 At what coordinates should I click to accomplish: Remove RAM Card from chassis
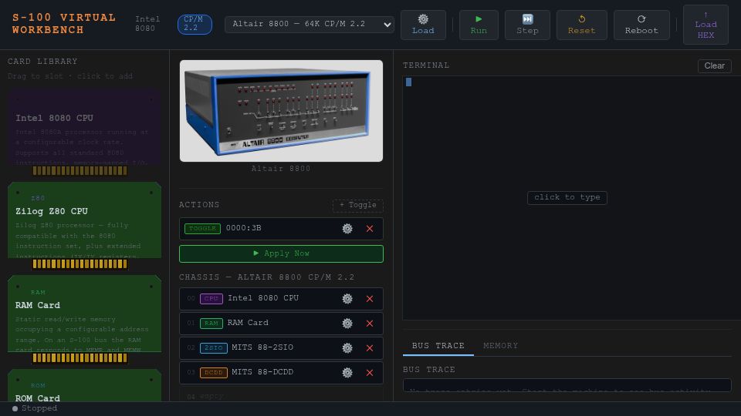tap(370, 324)
